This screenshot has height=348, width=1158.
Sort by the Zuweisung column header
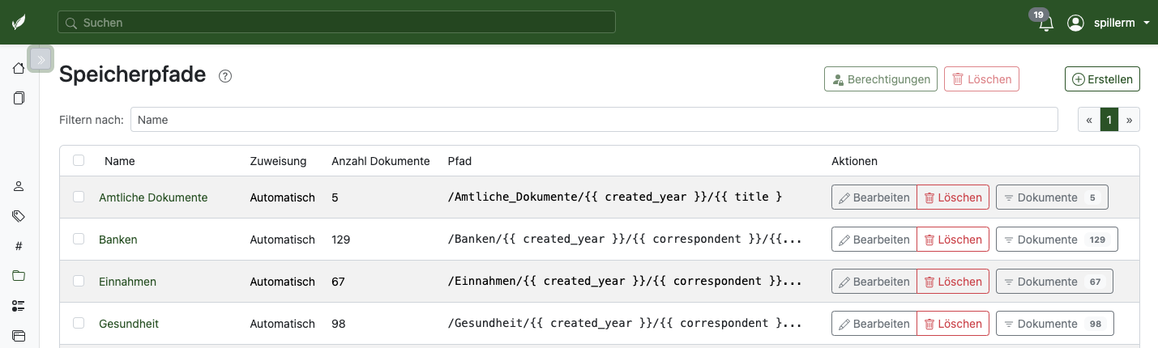point(278,161)
